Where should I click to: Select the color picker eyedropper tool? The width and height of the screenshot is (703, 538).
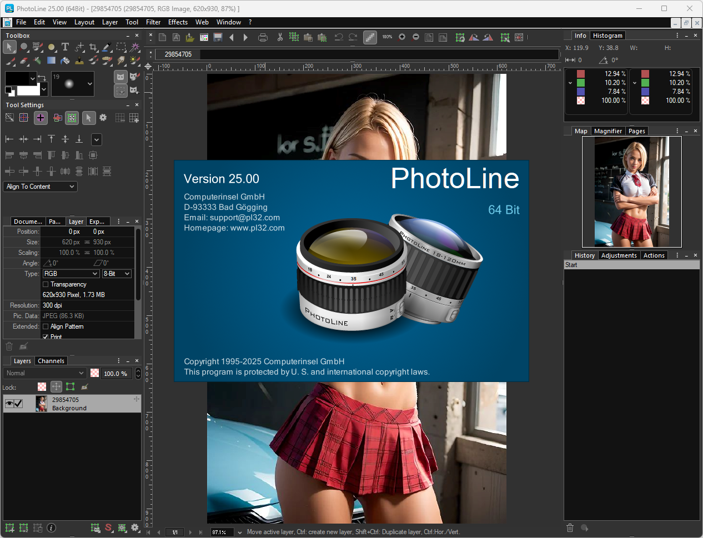107,47
